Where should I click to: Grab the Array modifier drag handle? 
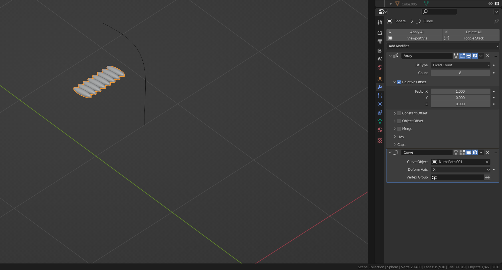coord(495,56)
